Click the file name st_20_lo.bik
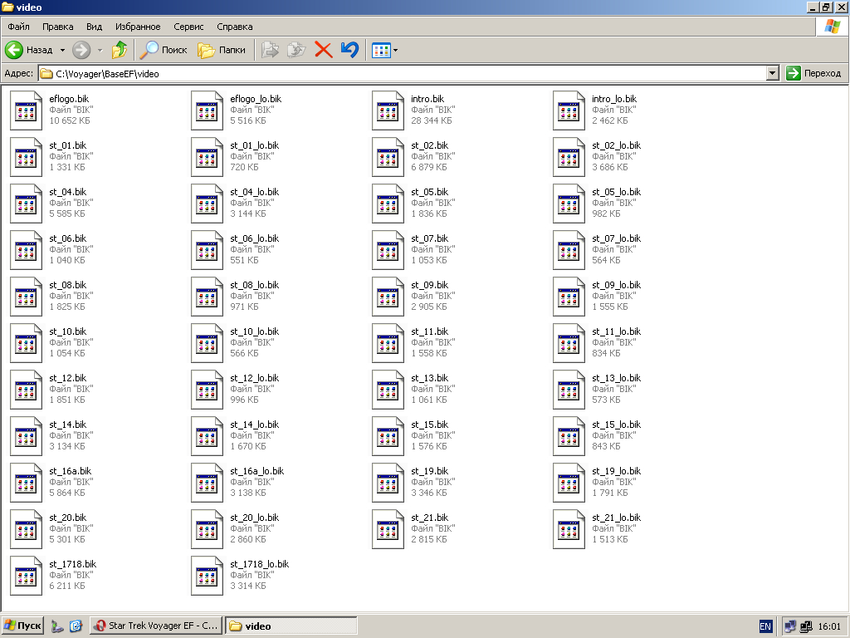This screenshot has height=638, width=850. point(255,518)
